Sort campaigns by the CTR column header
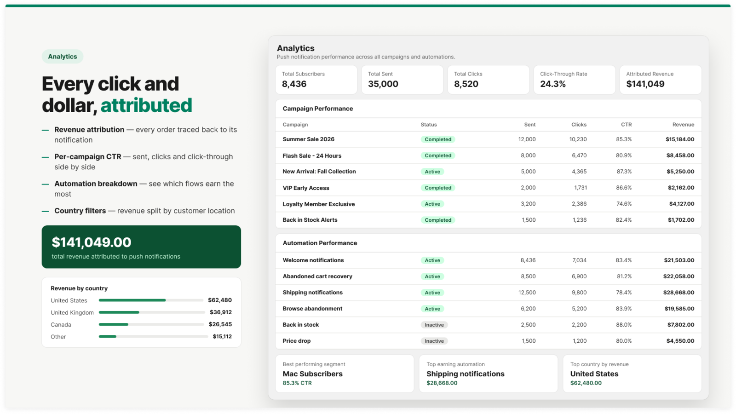This screenshot has height=414, width=736. [x=626, y=125]
